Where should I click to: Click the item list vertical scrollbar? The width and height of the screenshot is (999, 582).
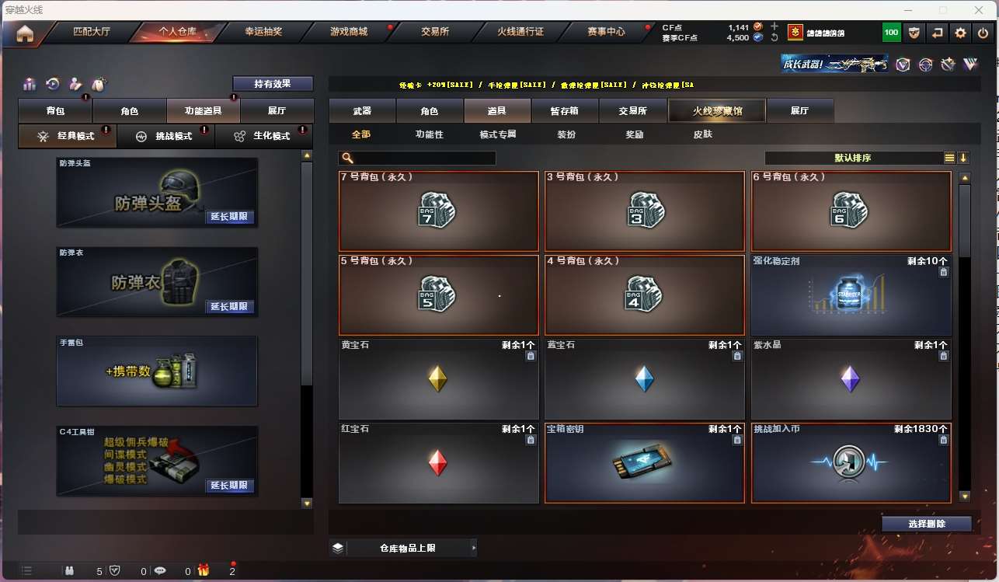(965, 337)
